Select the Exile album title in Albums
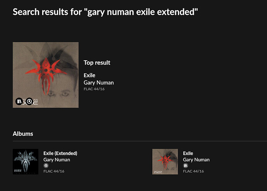This screenshot has width=267, height=191. pyautogui.click(x=188, y=153)
